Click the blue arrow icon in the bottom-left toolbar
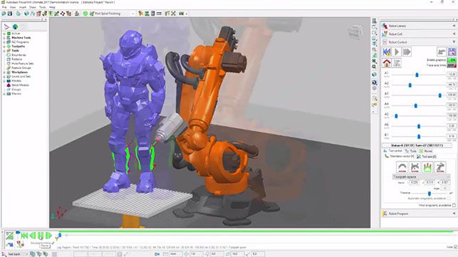458x257 pixels. (x=9, y=245)
